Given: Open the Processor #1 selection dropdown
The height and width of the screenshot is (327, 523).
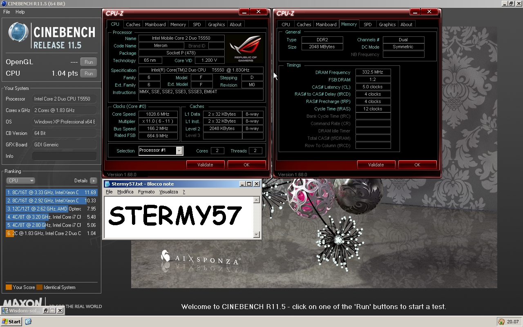Looking at the screenshot, I should pos(179,151).
